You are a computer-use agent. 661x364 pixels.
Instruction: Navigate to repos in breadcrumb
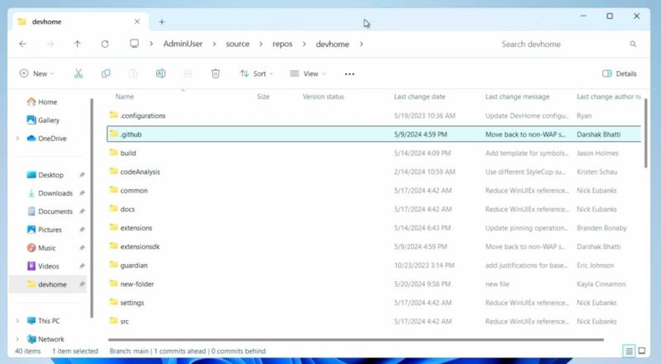(283, 44)
